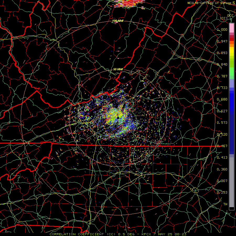Select the 0.893 legend value

click(x=222, y=53)
